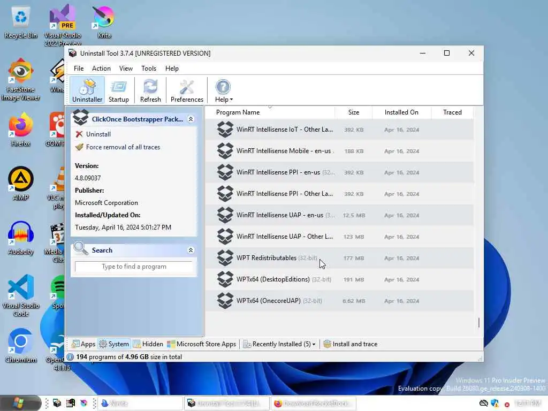Collapse the Search panel
This screenshot has width=548, height=411.
[x=191, y=250]
